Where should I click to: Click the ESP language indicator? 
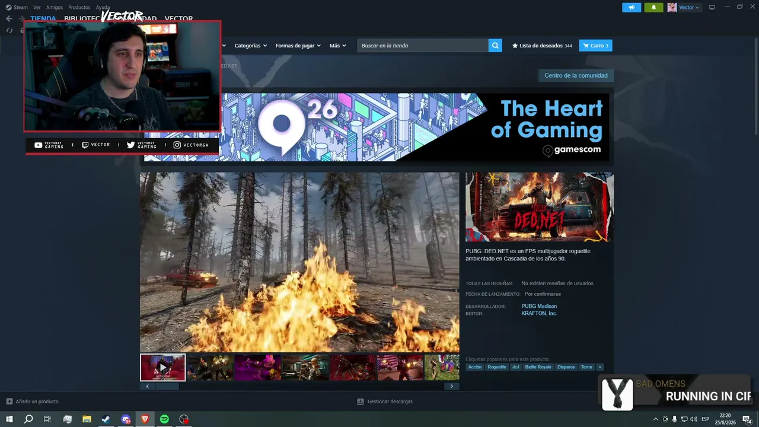pos(705,419)
